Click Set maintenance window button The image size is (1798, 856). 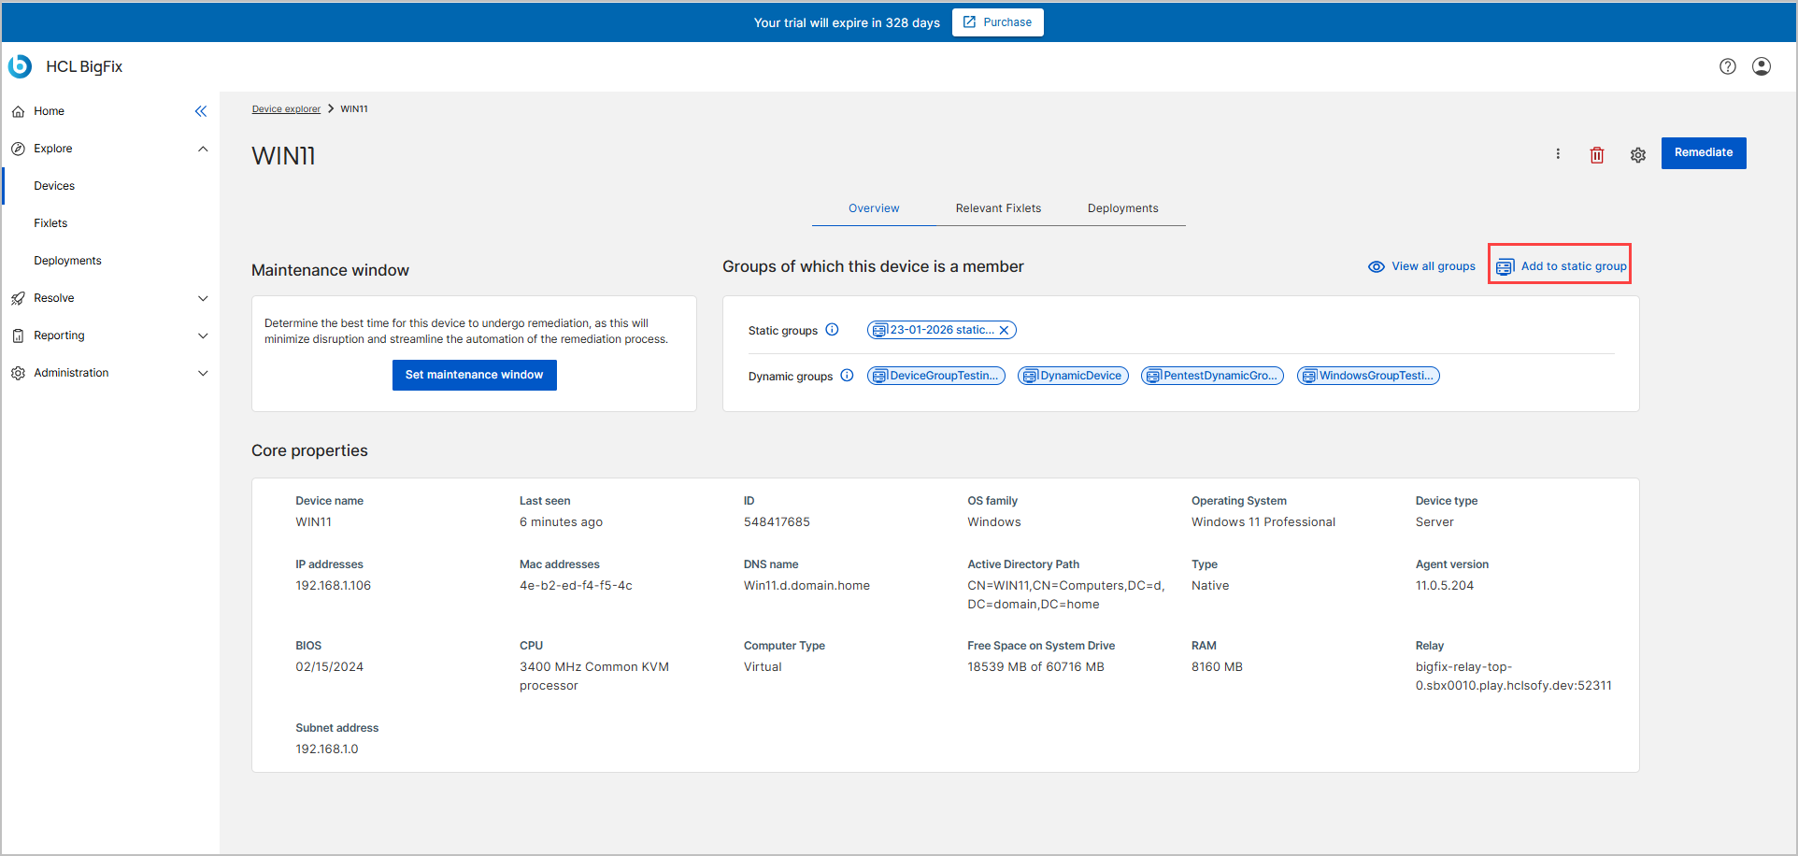tap(474, 375)
